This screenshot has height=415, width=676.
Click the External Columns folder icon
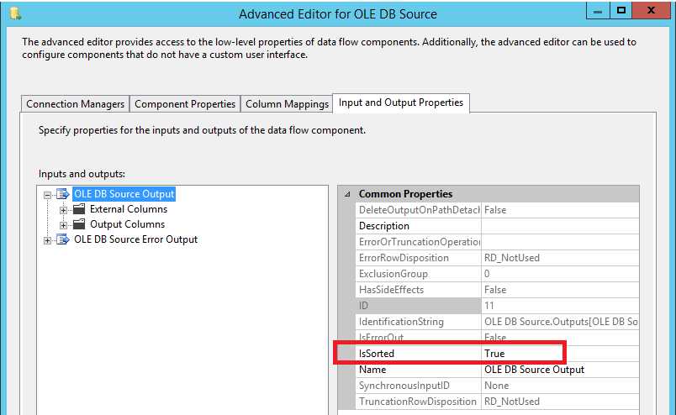79,209
